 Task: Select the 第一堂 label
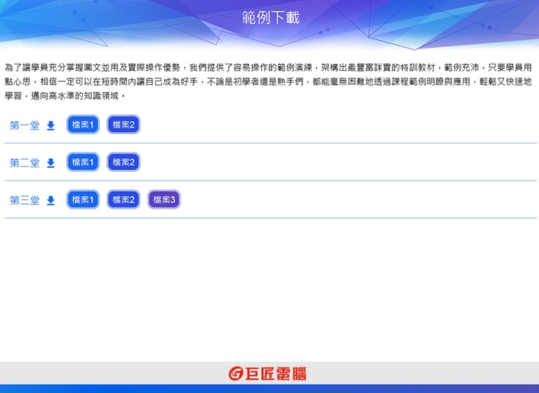pyautogui.click(x=25, y=125)
